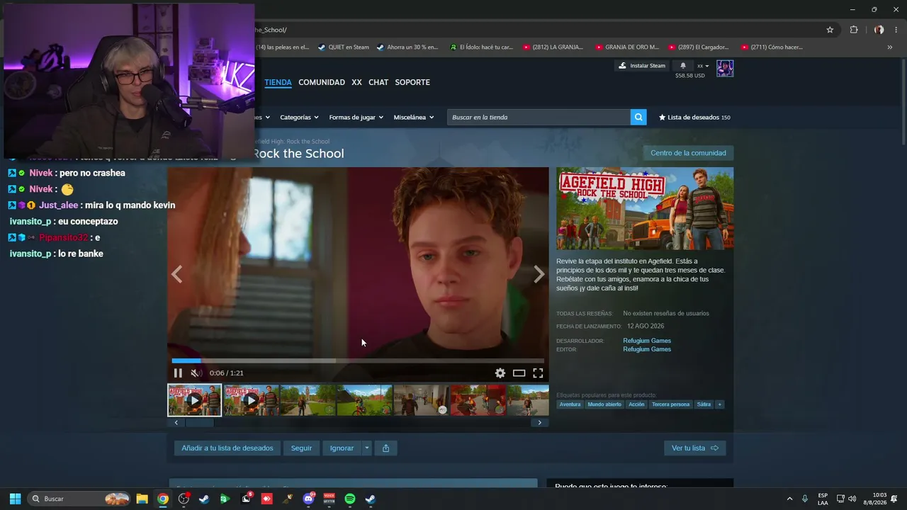907x510 pixels.
Task: Show hidden system tray icons
Action: coord(789,499)
